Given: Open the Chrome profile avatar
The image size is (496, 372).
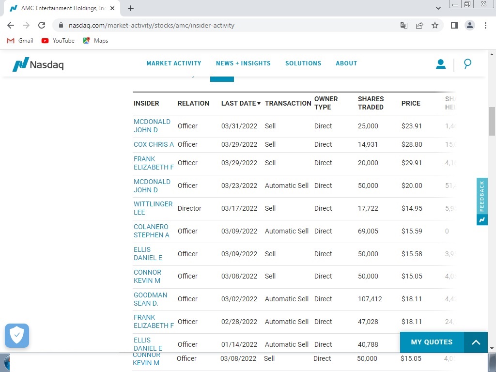Looking at the screenshot, I should coord(470,25).
